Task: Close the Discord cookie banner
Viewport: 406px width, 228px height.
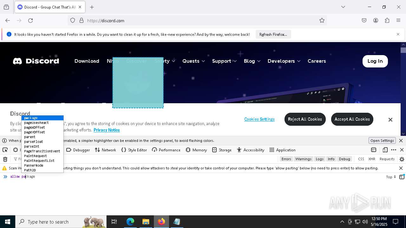Action: coord(390,120)
